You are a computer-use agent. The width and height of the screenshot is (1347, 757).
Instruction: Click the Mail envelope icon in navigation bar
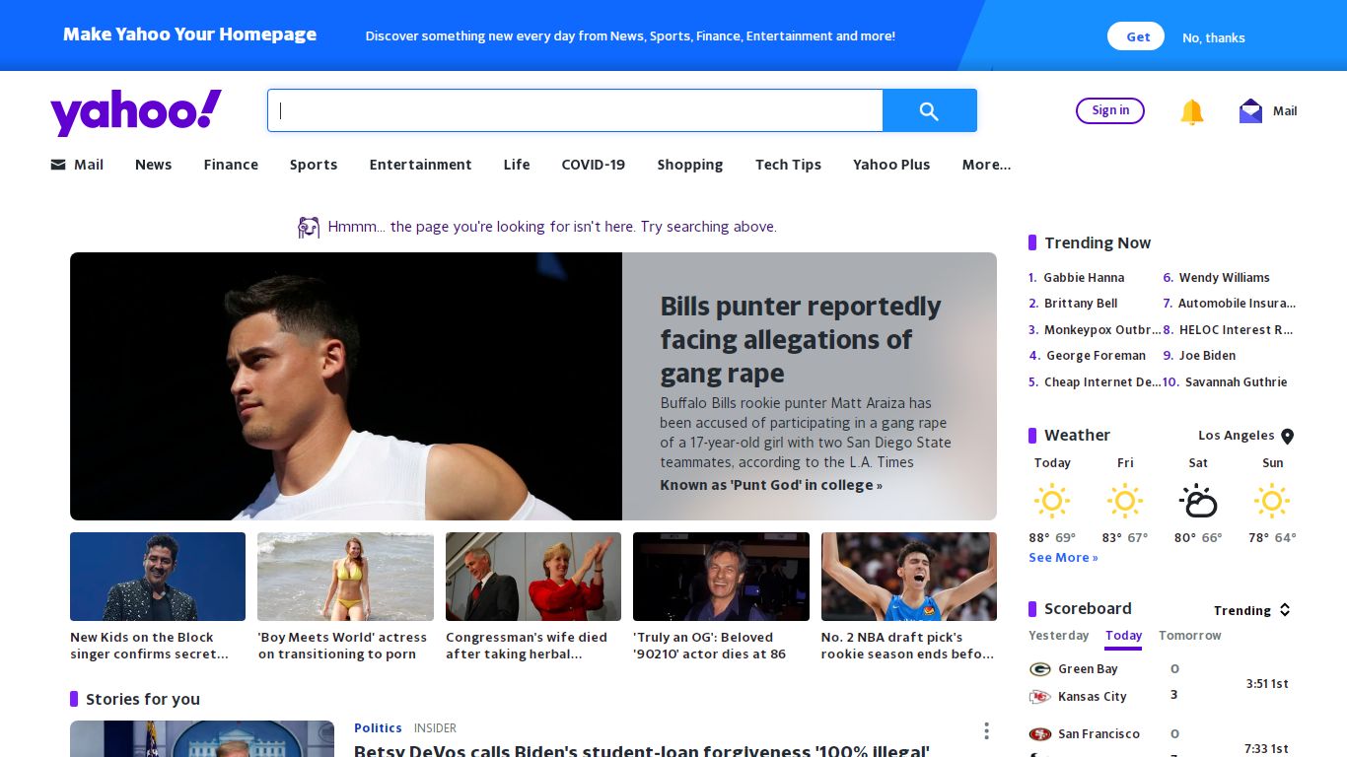58,165
